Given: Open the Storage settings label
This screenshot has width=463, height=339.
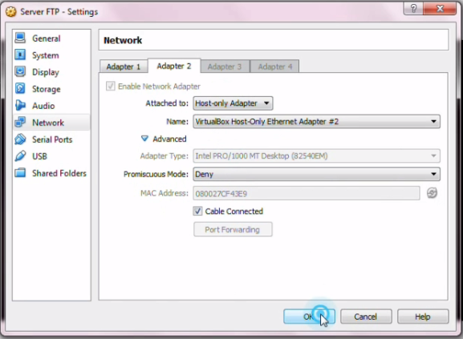Looking at the screenshot, I should point(47,89).
